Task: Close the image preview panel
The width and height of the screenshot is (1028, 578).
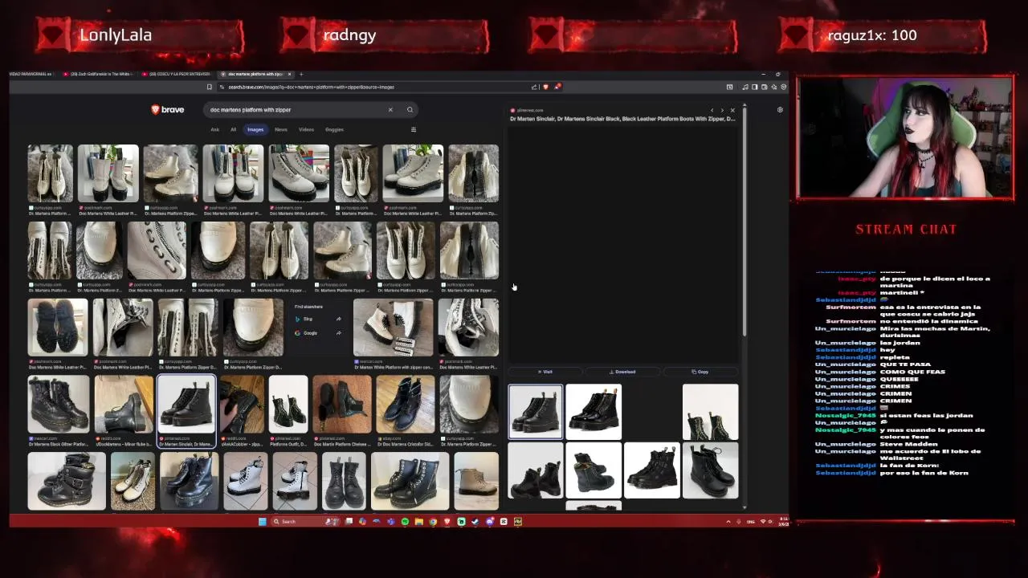Action: tap(732, 110)
